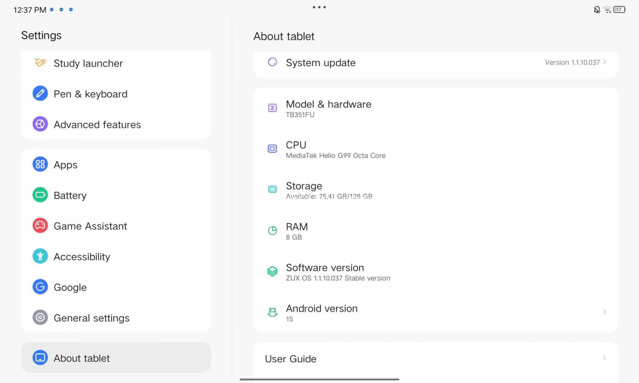Click ZUX OS 1.1.10.037 Stable version text
This screenshot has height=383, width=639.
tap(338, 278)
